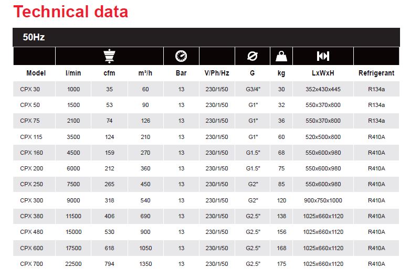This screenshot has height=279, width=410.
Task: Click the 520x500x800 dimensions cell
Action: [x=323, y=137]
